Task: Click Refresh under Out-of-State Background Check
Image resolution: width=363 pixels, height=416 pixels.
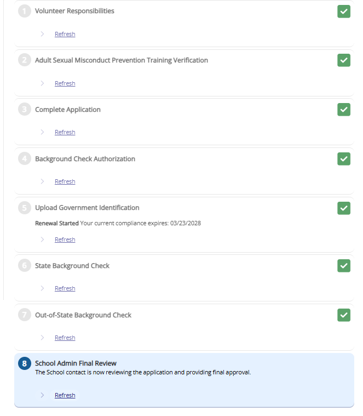Action: pyautogui.click(x=65, y=338)
